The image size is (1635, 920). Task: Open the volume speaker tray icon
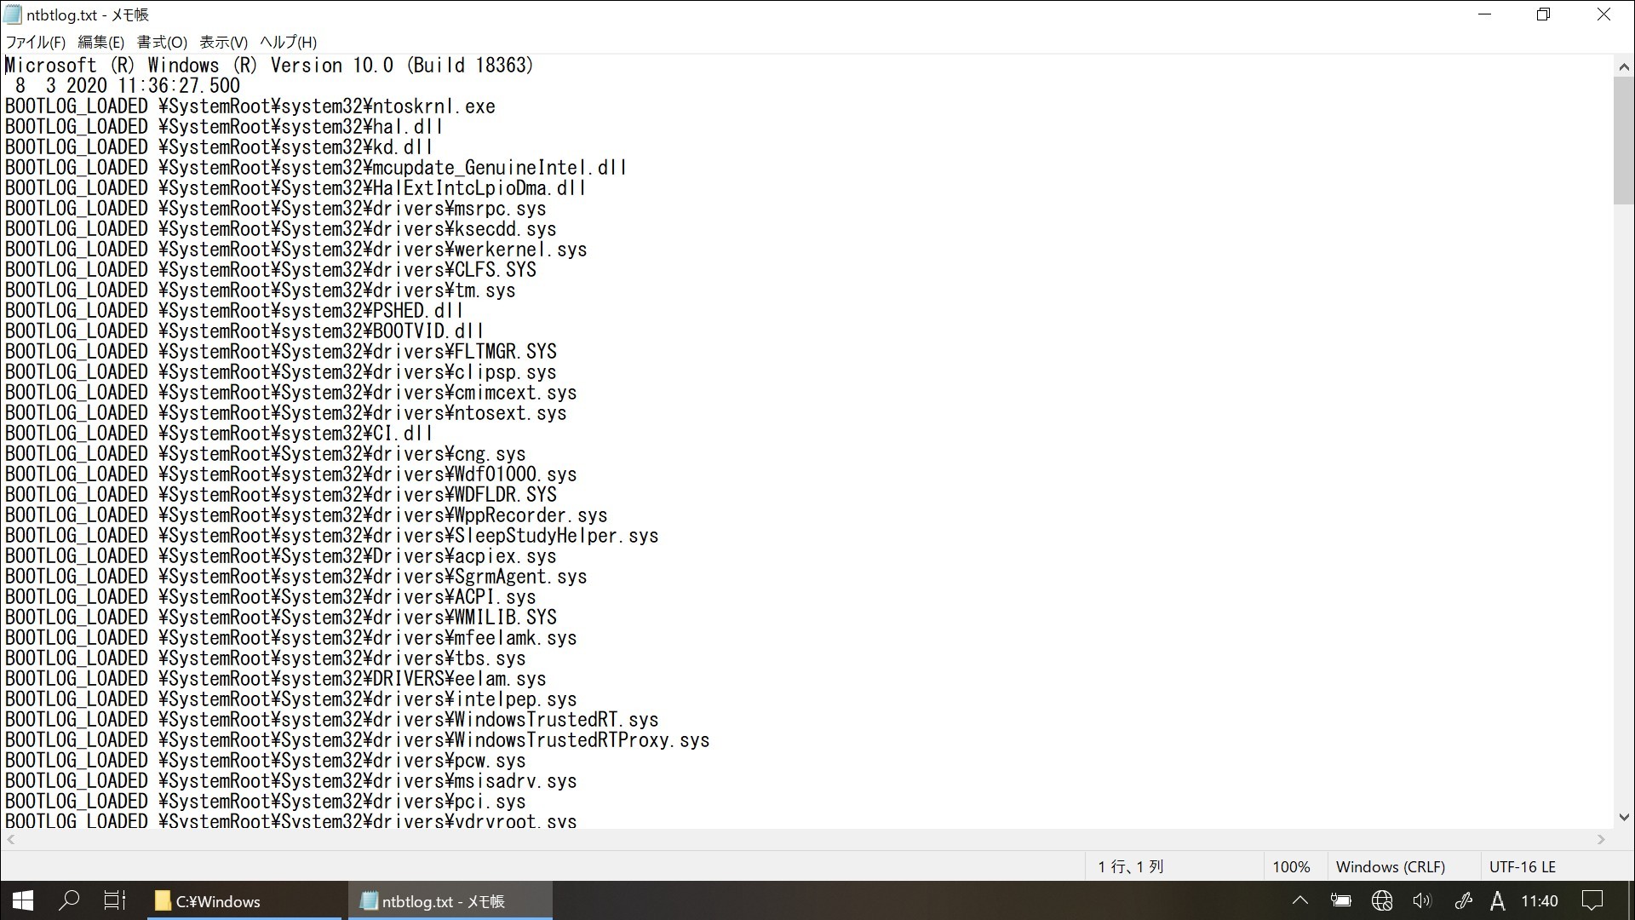(1422, 900)
